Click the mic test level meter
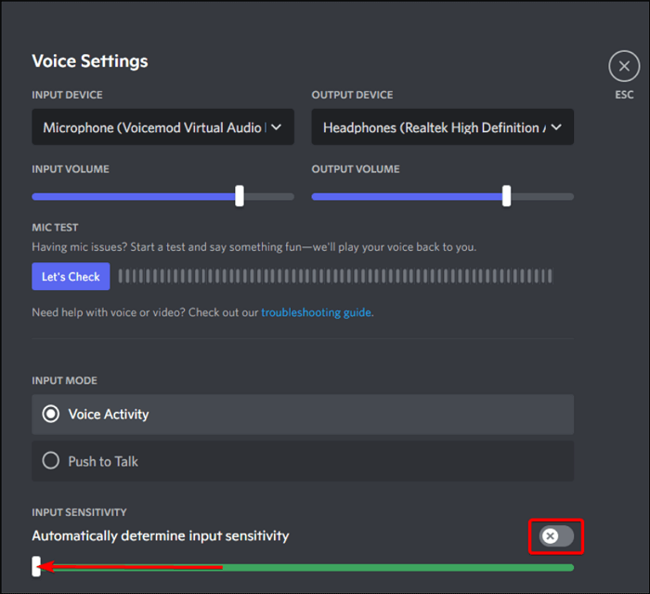Viewport: 650px width, 594px height. click(334, 276)
